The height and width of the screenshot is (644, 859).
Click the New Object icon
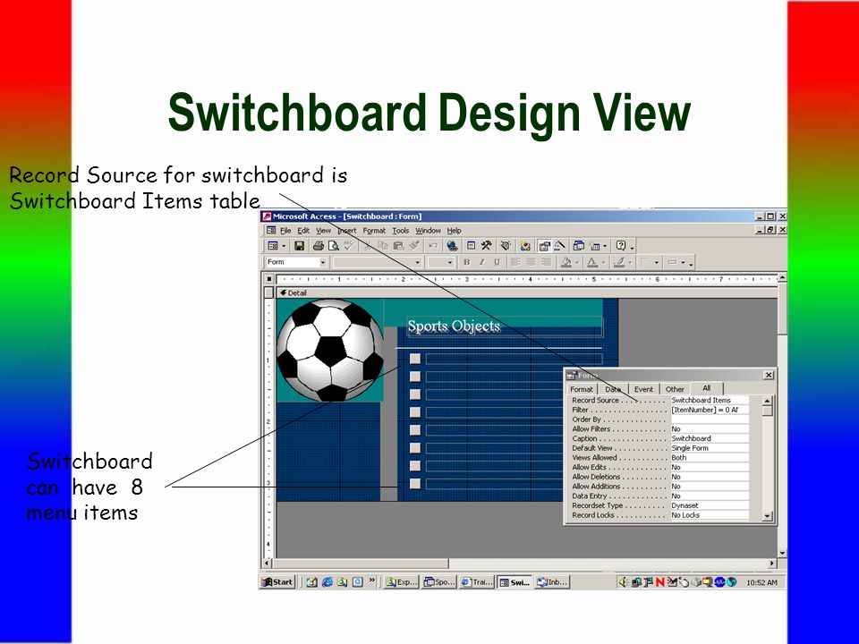594,246
